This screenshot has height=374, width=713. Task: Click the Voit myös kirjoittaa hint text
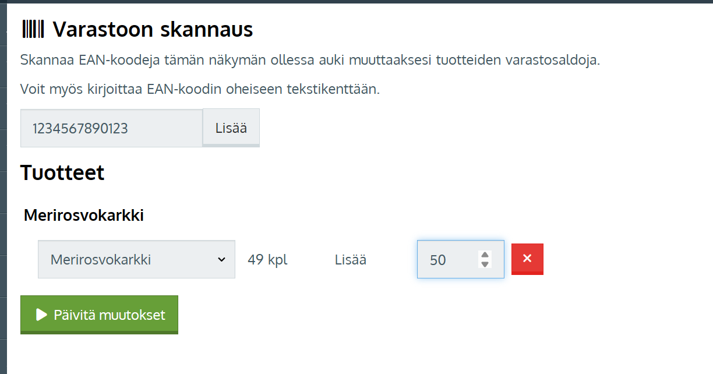200,89
